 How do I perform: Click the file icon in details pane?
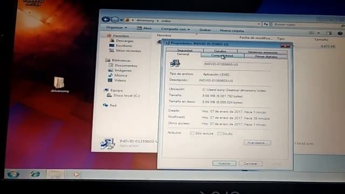[108, 143]
